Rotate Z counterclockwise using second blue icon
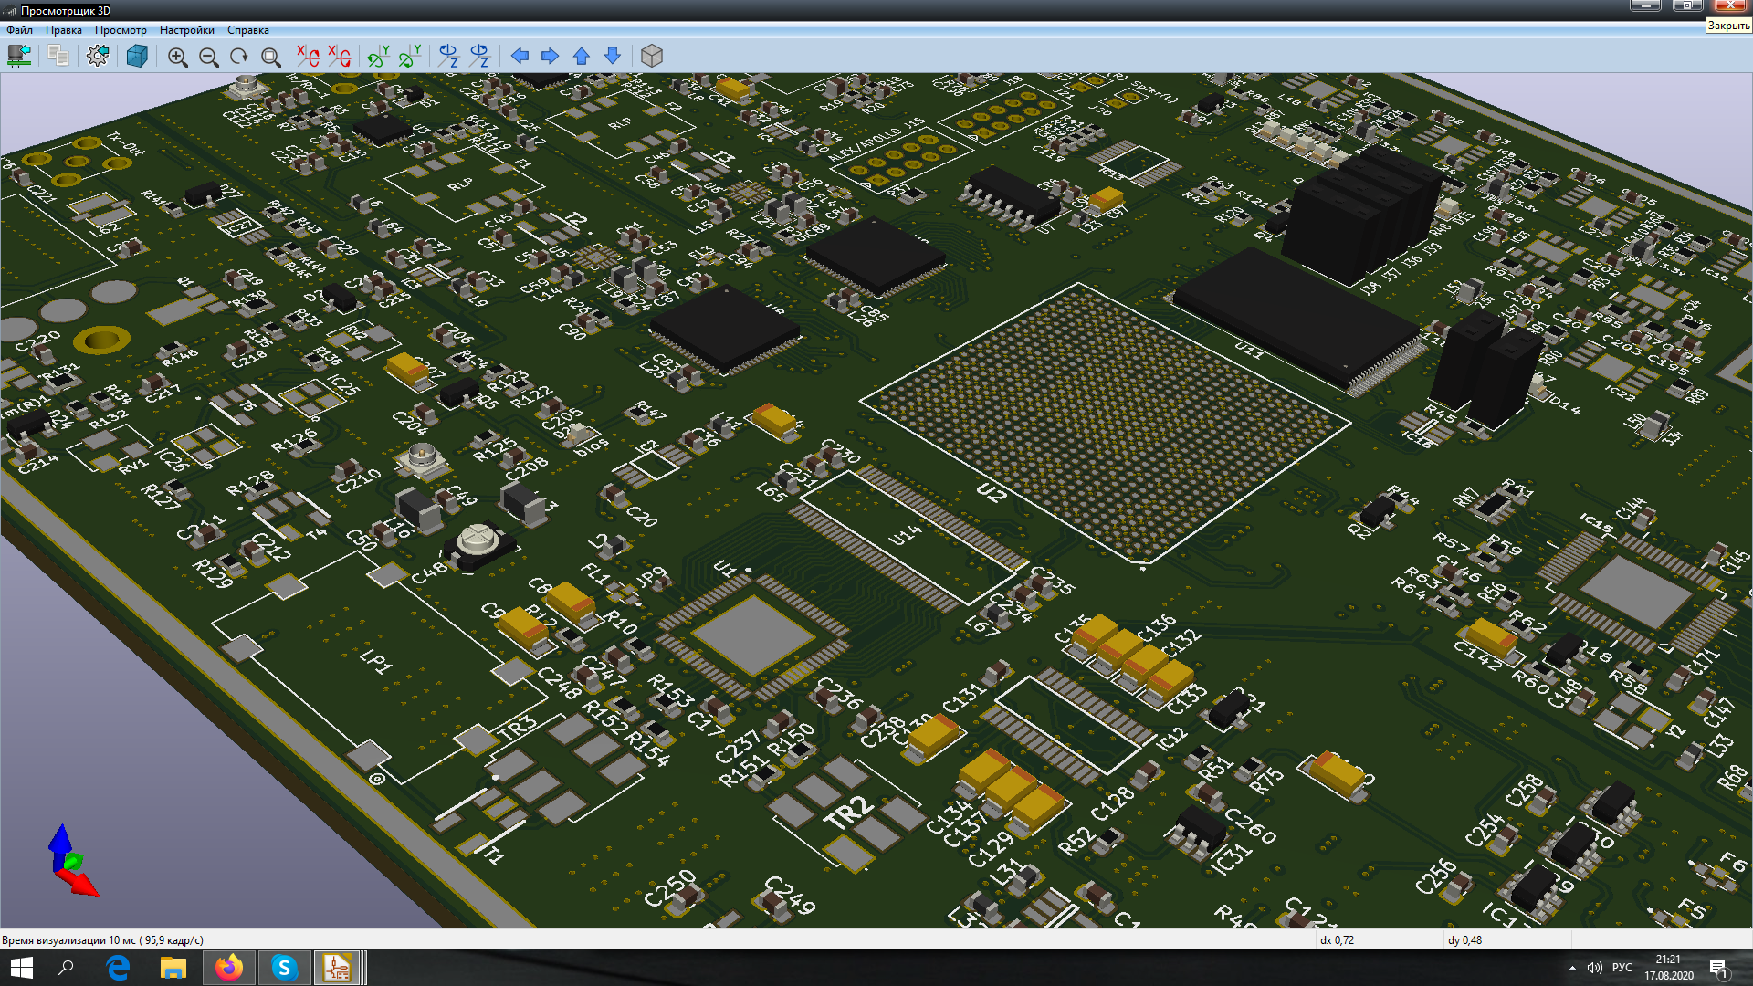 (x=479, y=57)
